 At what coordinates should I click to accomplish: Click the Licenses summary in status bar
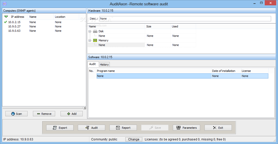click(185, 139)
